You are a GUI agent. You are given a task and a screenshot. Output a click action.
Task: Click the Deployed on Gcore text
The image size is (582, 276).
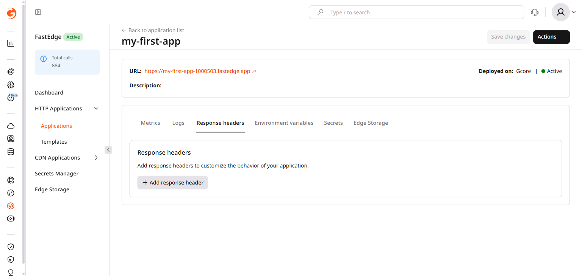[x=505, y=71]
